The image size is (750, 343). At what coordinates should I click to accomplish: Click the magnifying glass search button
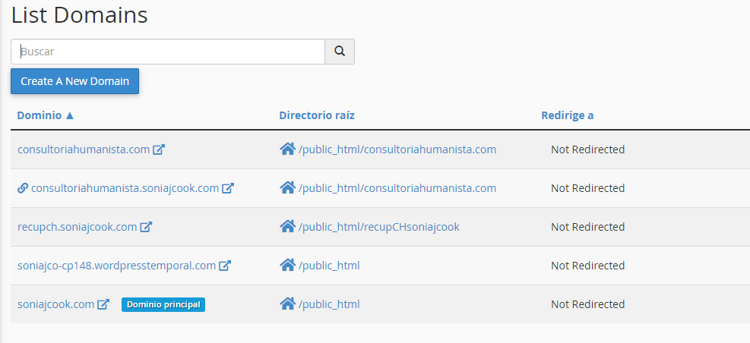click(x=340, y=52)
